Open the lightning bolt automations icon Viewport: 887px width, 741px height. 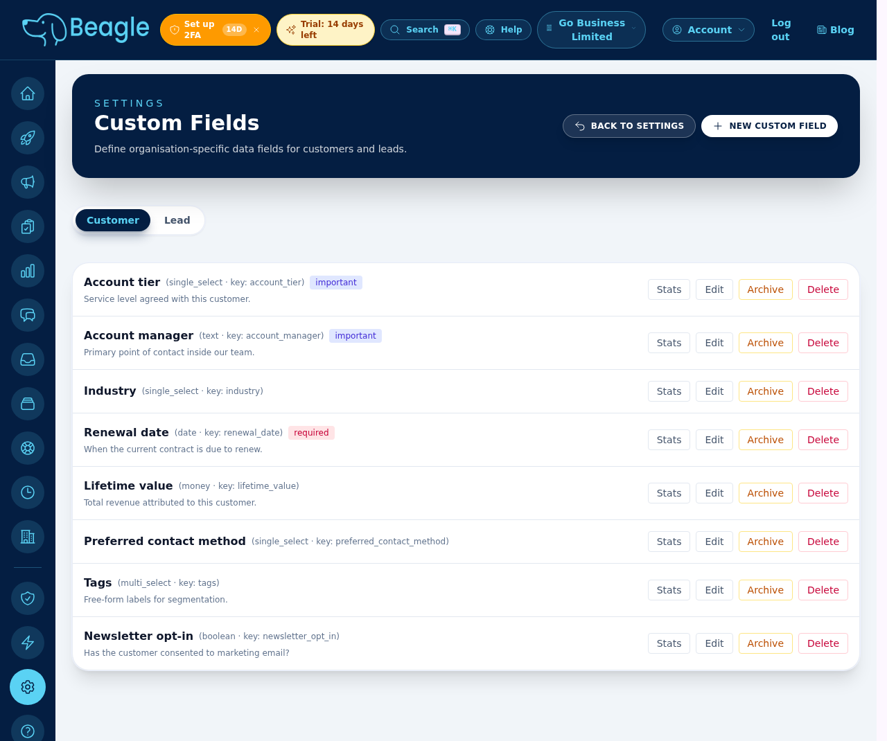(28, 643)
